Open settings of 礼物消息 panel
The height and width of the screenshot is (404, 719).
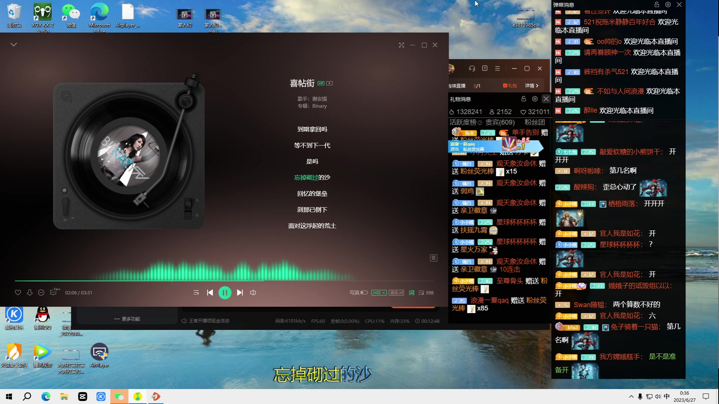pyautogui.click(x=535, y=99)
